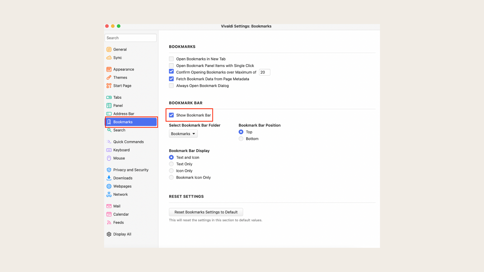
Task: Click Display All settings option
Action: pos(122,234)
